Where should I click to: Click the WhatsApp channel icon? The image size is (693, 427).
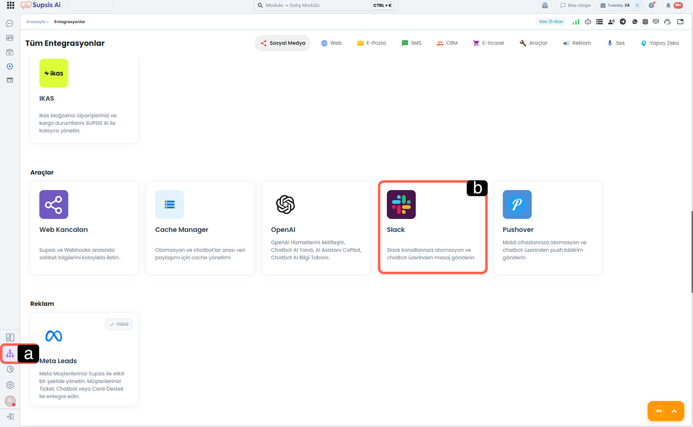point(635,22)
